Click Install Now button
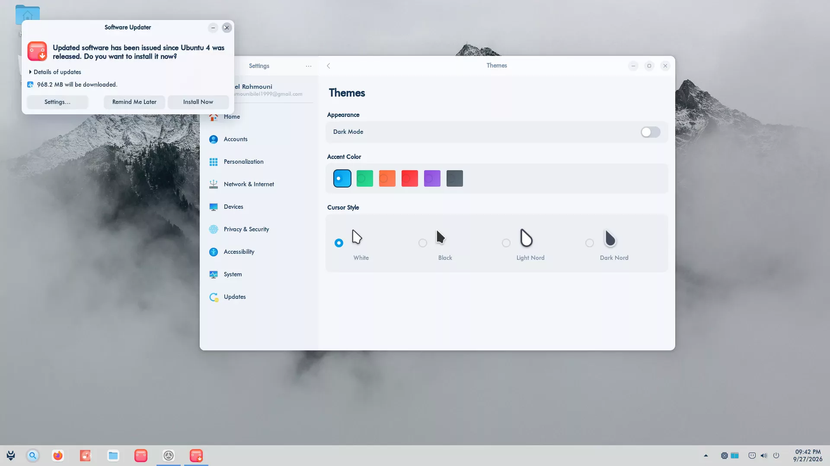 pyautogui.click(x=198, y=102)
